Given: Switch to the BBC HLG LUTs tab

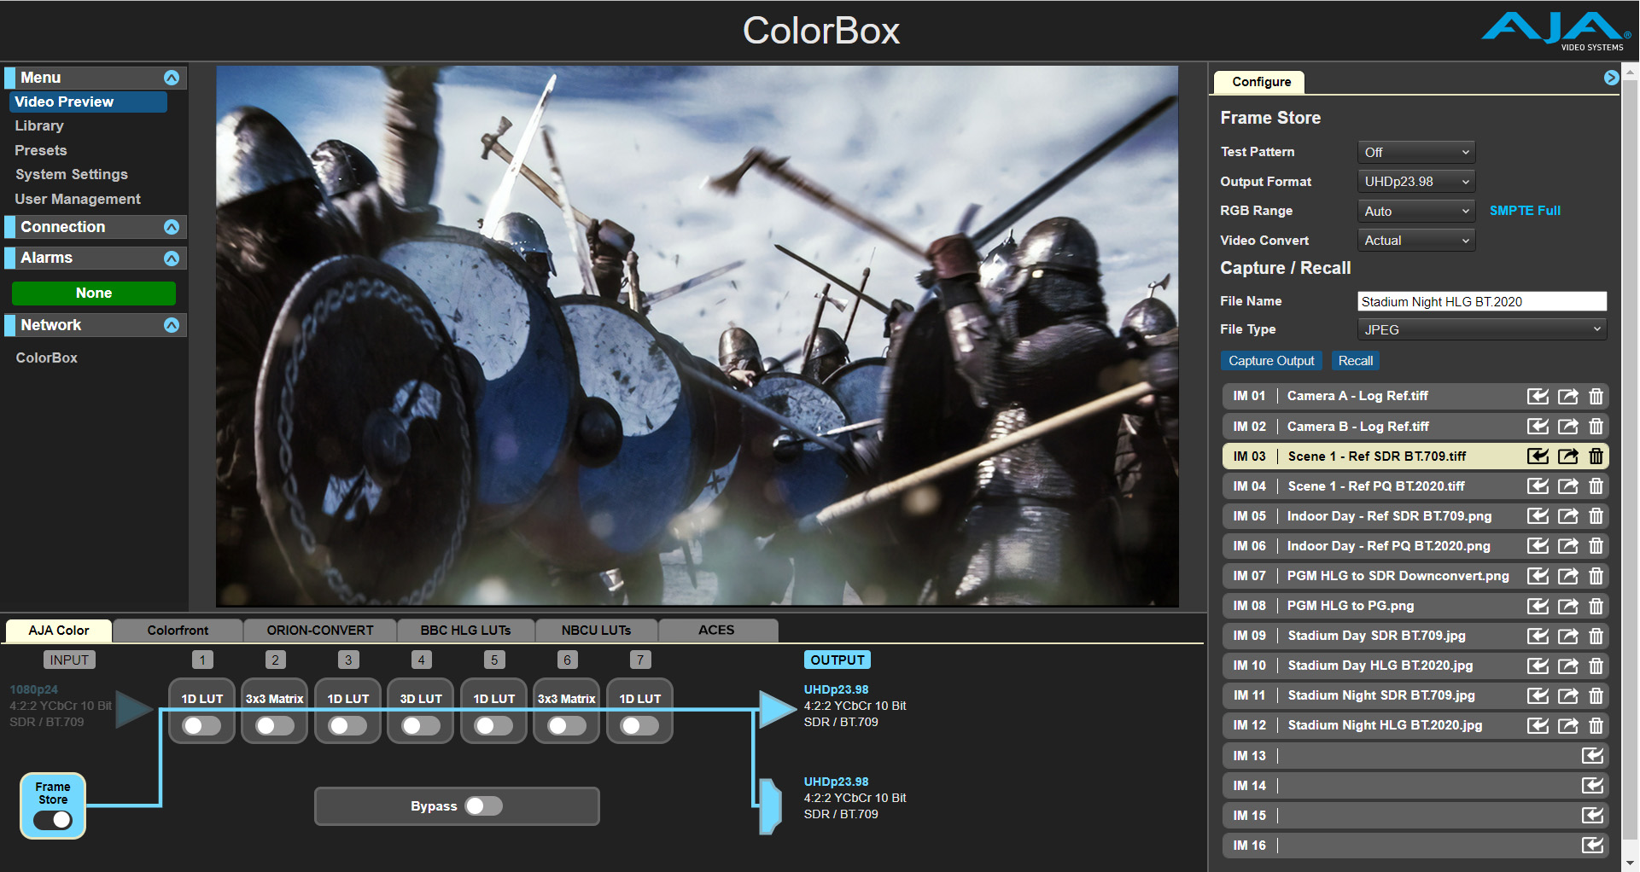Looking at the screenshot, I should click(x=464, y=630).
